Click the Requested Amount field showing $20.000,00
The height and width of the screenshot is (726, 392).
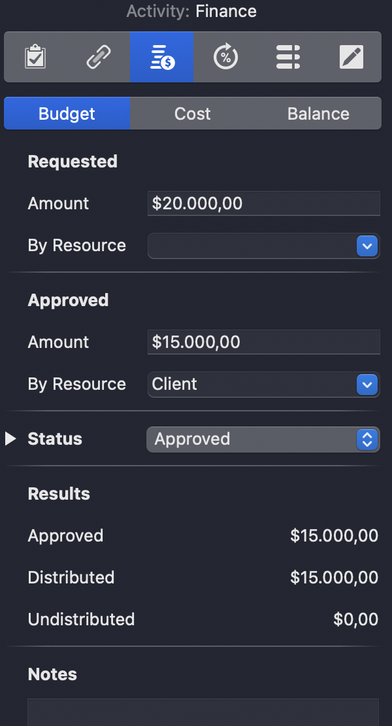tap(263, 203)
